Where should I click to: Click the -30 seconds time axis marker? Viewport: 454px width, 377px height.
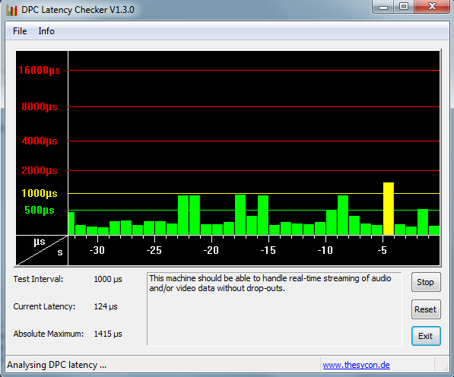[x=97, y=250]
